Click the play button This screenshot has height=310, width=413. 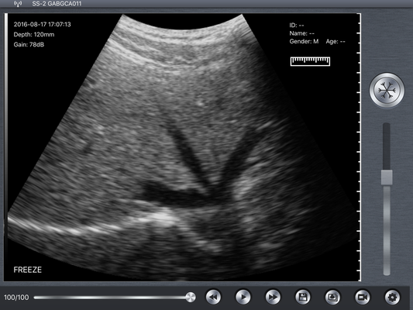click(243, 297)
